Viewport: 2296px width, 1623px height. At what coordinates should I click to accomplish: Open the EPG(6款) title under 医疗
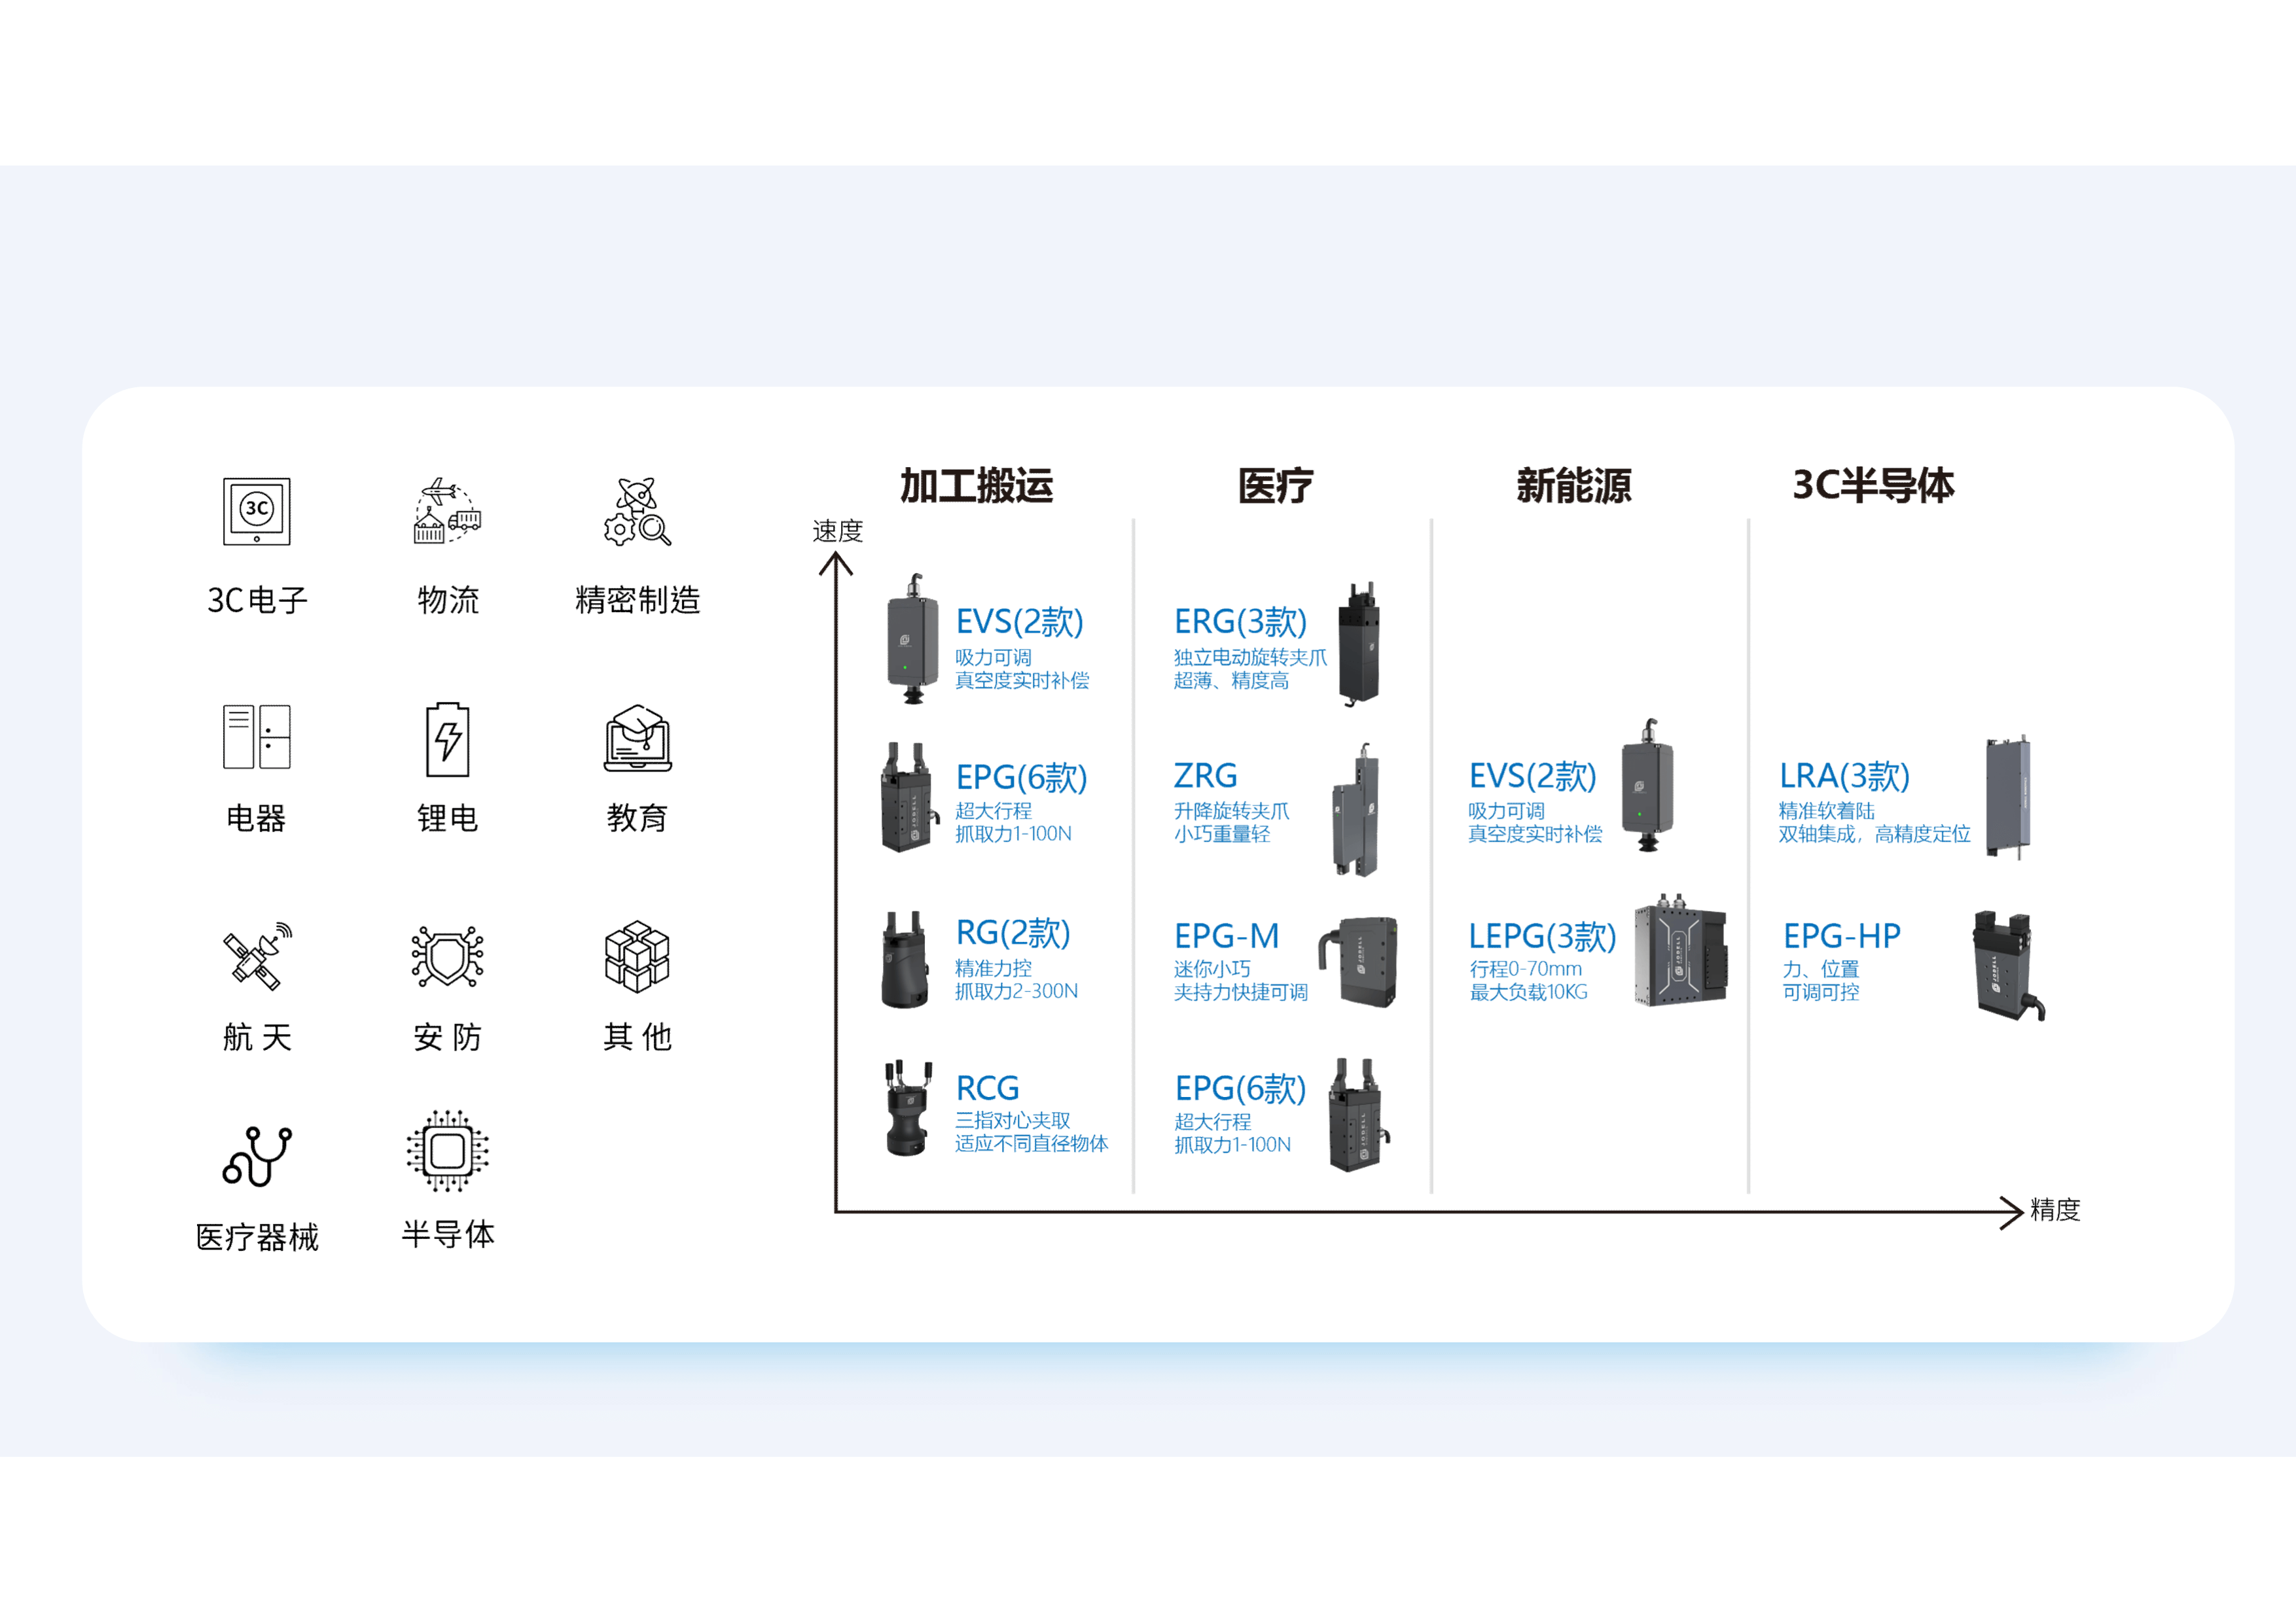(1240, 1089)
